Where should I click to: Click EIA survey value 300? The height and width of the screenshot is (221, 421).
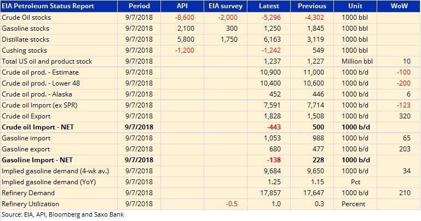click(232, 29)
